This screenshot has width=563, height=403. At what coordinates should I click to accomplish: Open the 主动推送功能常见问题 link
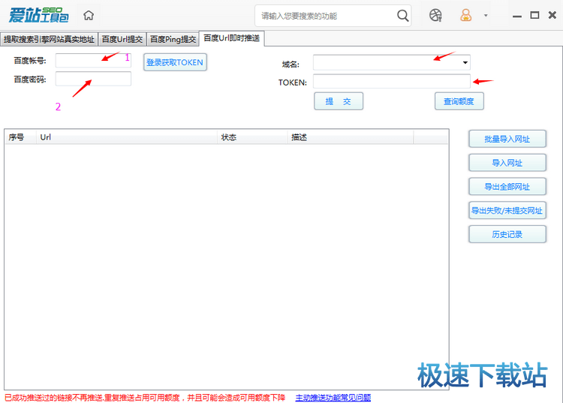333,398
